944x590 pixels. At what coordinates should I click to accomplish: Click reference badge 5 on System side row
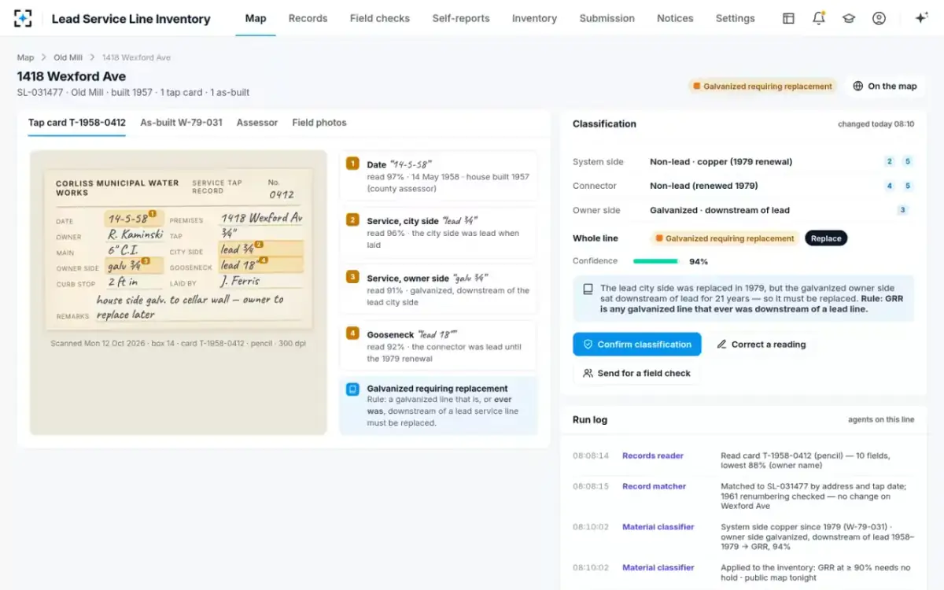pos(907,161)
